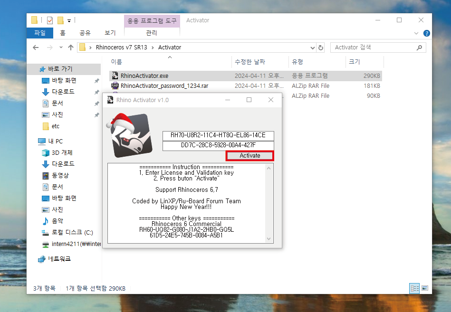The width and height of the screenshot is (451, 312).
Task: Go up one folder level with up arrow
Action: tap(71, 47)
